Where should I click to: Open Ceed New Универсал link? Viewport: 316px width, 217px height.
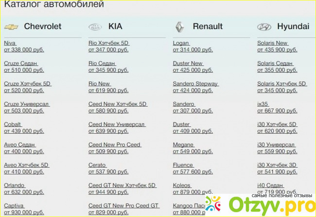point(117,124)
